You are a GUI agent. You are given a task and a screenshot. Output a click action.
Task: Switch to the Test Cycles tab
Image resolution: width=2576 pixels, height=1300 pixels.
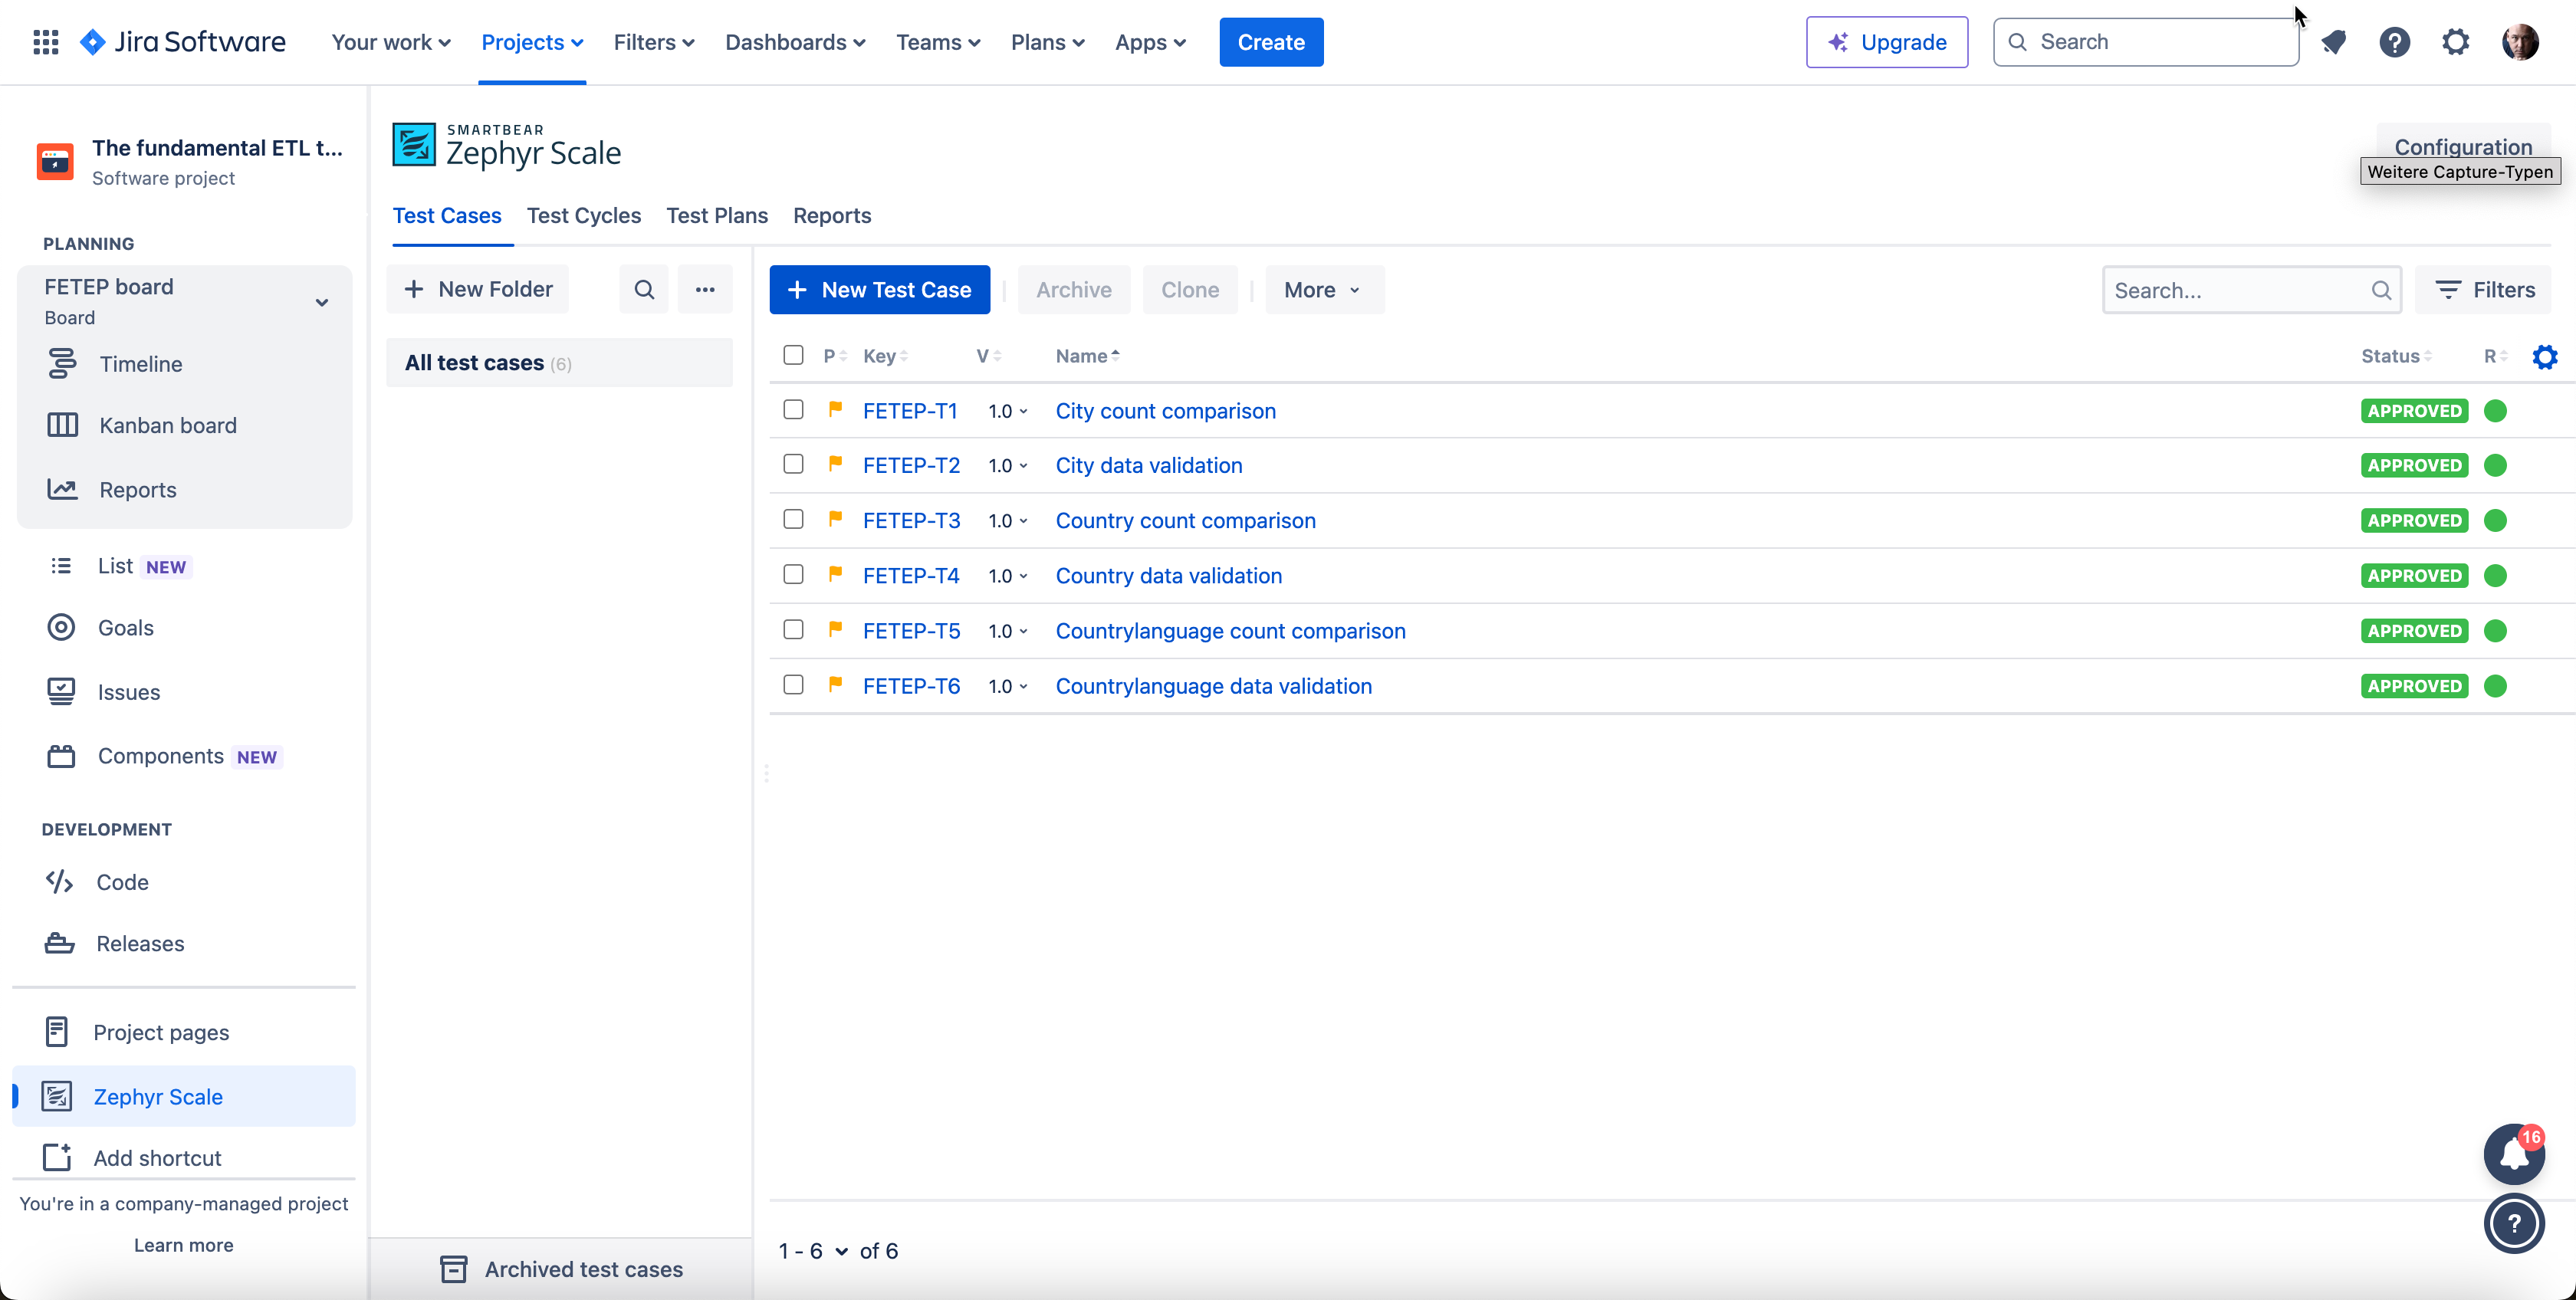coord(584,216)
